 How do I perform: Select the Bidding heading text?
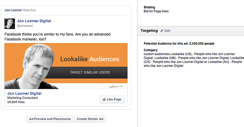tap(150, 7)
